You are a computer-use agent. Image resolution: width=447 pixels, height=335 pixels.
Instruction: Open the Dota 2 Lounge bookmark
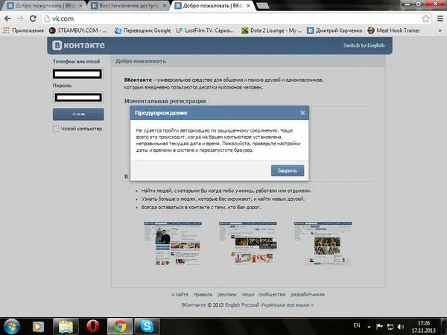click(x=271, y=31)
